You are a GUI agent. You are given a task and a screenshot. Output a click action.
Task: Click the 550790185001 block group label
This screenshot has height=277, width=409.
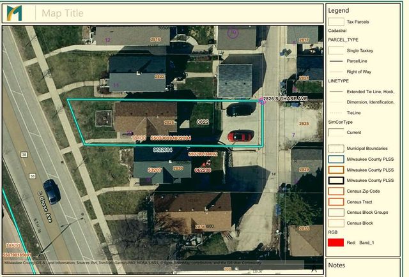click(x=17, y=255)
